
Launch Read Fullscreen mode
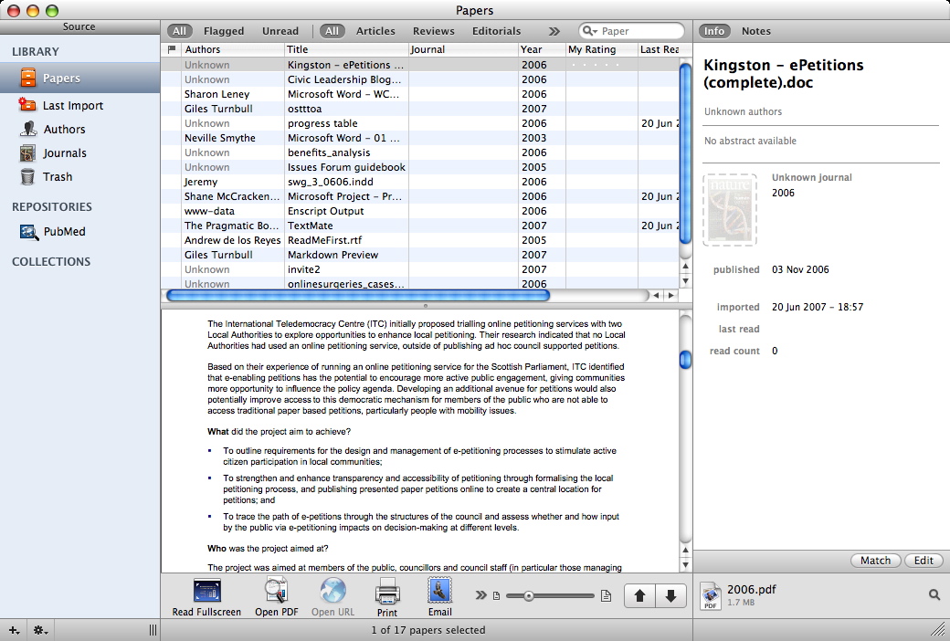[206, 590]
